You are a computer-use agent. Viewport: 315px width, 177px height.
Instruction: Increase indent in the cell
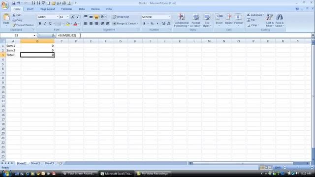108,24
